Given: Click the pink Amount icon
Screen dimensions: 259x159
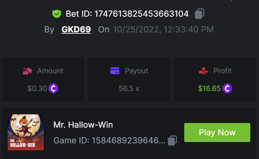Looking at the screenshot, I should click(27, 71).
